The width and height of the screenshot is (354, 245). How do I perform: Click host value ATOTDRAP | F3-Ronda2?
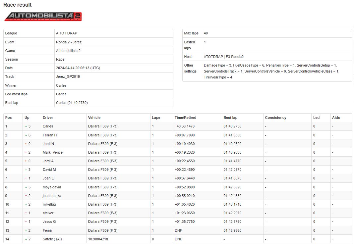click(x=223, y=57)
